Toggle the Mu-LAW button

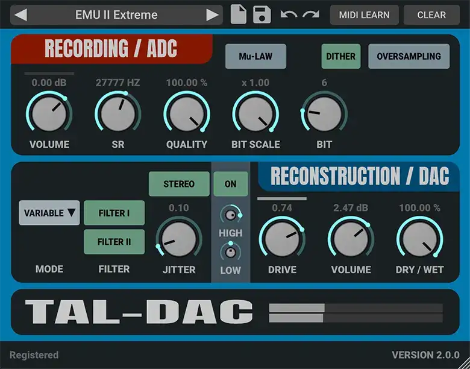(x=255, y=56)
